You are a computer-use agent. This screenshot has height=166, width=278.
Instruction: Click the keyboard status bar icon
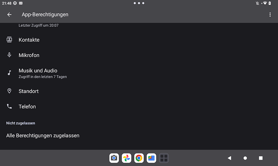click(x=21, y=3)
